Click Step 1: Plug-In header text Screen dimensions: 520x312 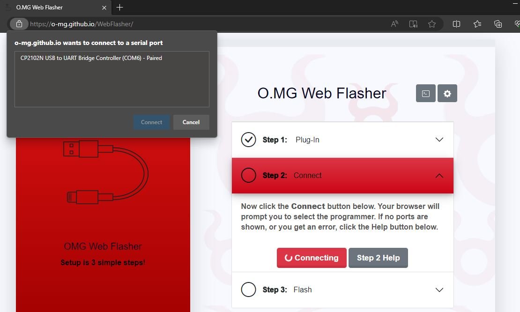[291, 140]
